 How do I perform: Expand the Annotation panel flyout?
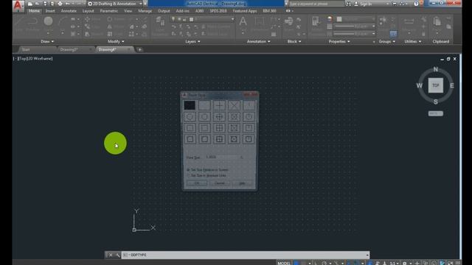pyautogui.click(x=258, y=41)
